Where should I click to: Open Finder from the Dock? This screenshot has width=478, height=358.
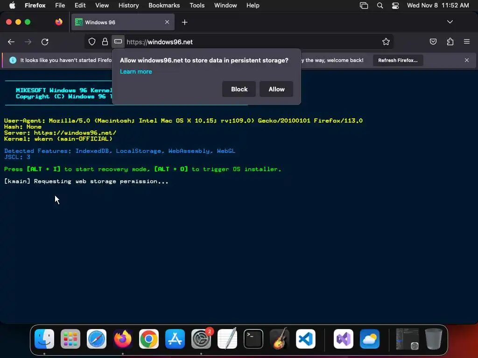point(44,339)
